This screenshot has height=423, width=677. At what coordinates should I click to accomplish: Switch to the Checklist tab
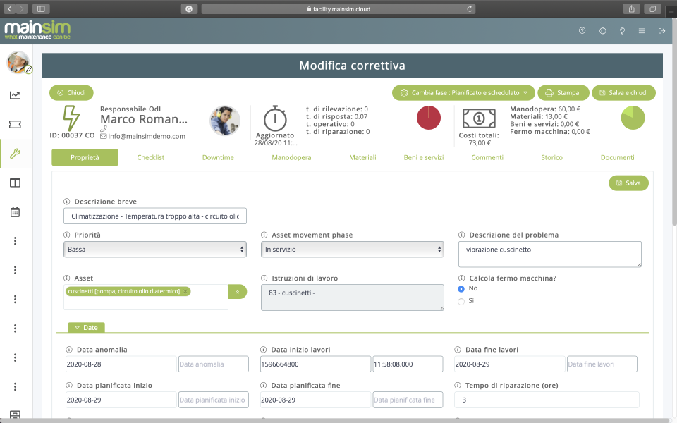[x=150, y=158]
